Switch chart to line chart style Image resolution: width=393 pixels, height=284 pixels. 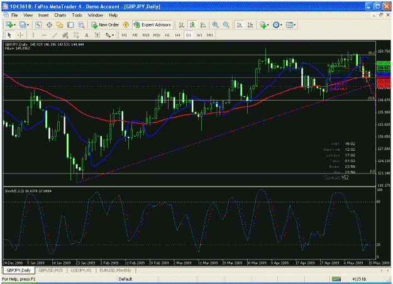pos(203,25)
